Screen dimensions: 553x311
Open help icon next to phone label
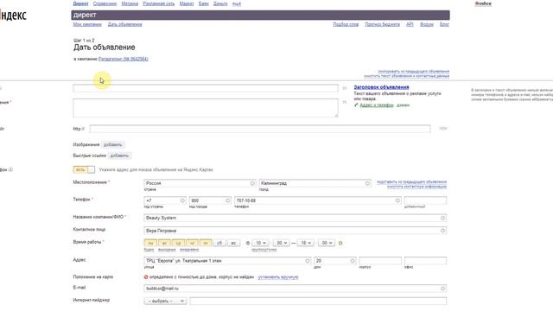pos(10,169)
